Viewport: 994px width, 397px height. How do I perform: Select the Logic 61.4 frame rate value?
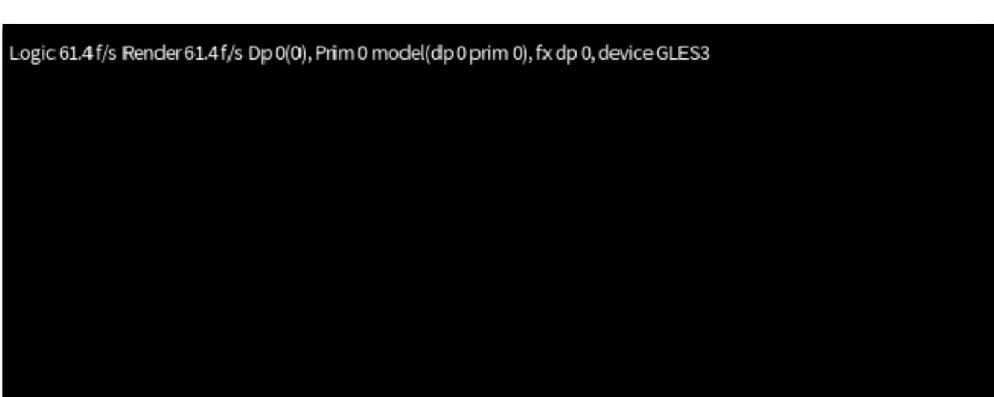(76, 53)
